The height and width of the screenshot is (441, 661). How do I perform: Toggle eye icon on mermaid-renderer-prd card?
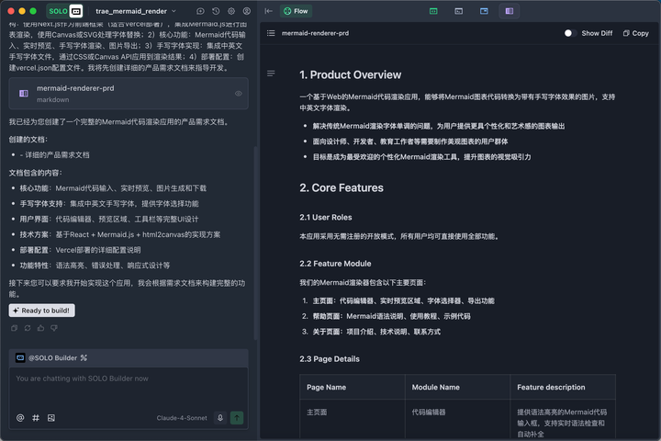click(x=239, y=94)
